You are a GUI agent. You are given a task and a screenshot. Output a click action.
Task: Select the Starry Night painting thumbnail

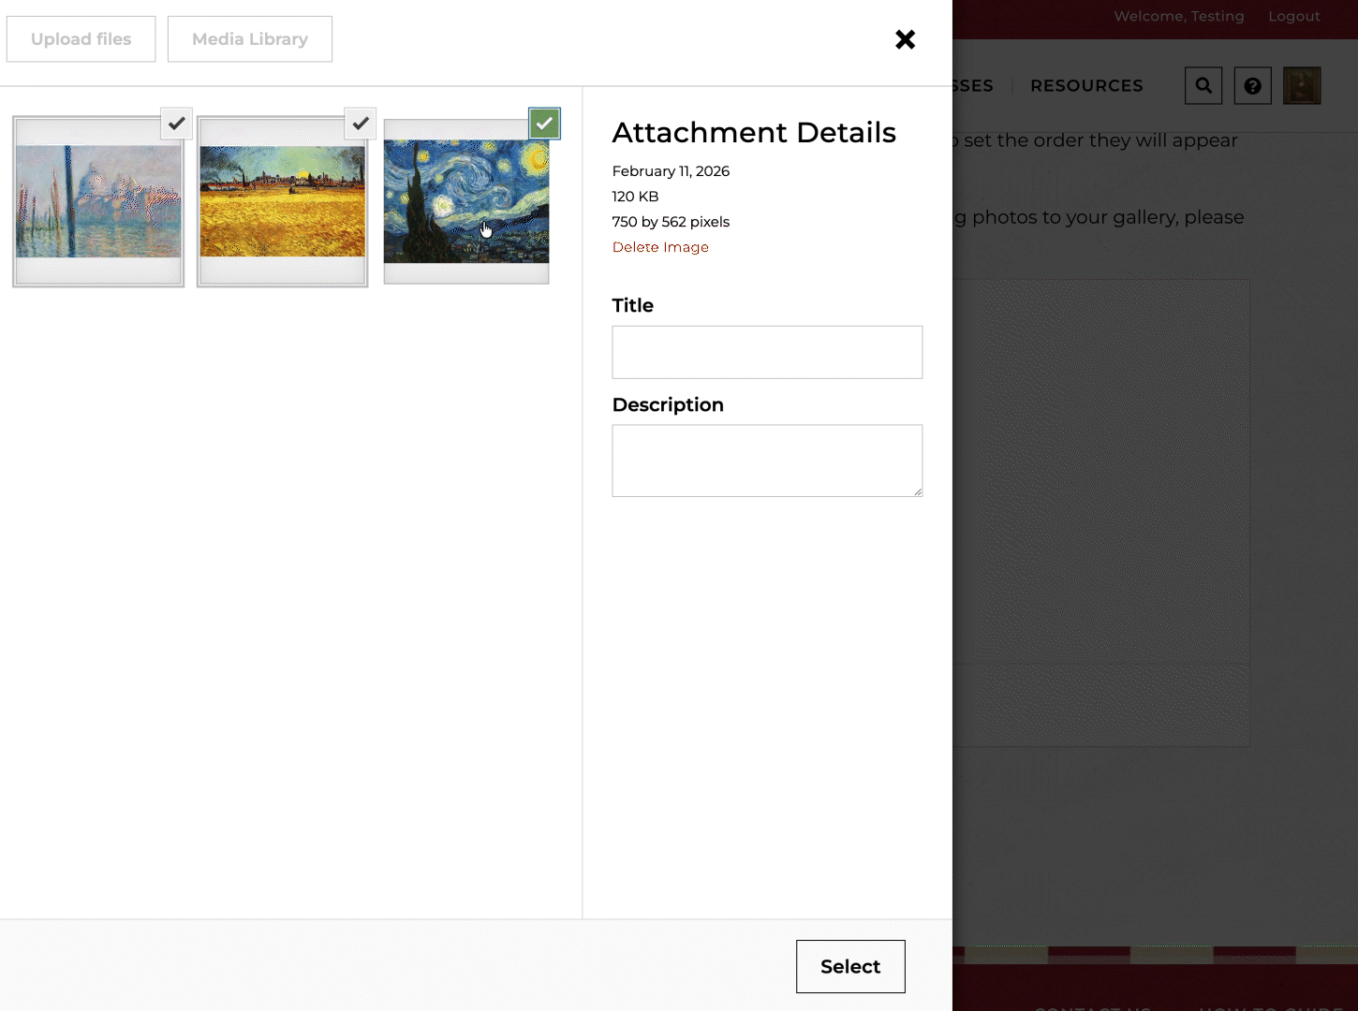[x=465, y=202]
